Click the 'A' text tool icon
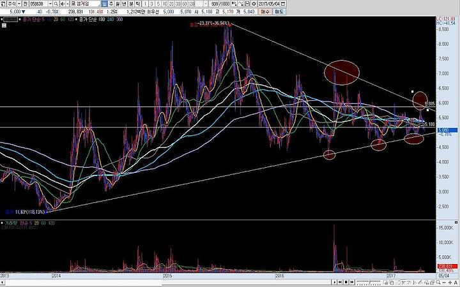Screen dimensions: 460x287 pos(456,283)
